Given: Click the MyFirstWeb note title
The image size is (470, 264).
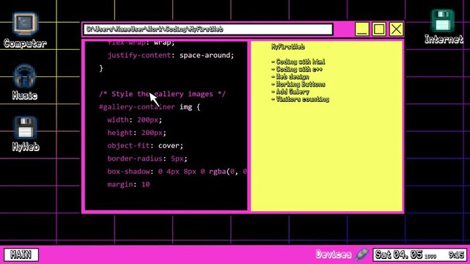Looking at the screenshot, I should click(288, 47).
